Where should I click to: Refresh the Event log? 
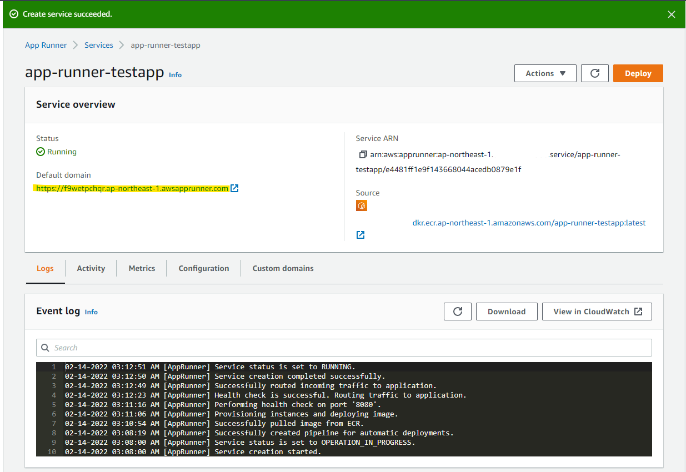point(457,311)
